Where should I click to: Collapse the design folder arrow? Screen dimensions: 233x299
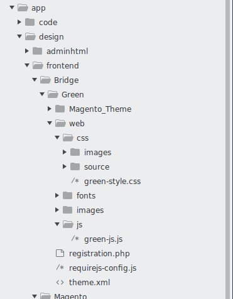click(x=19, y=36)
